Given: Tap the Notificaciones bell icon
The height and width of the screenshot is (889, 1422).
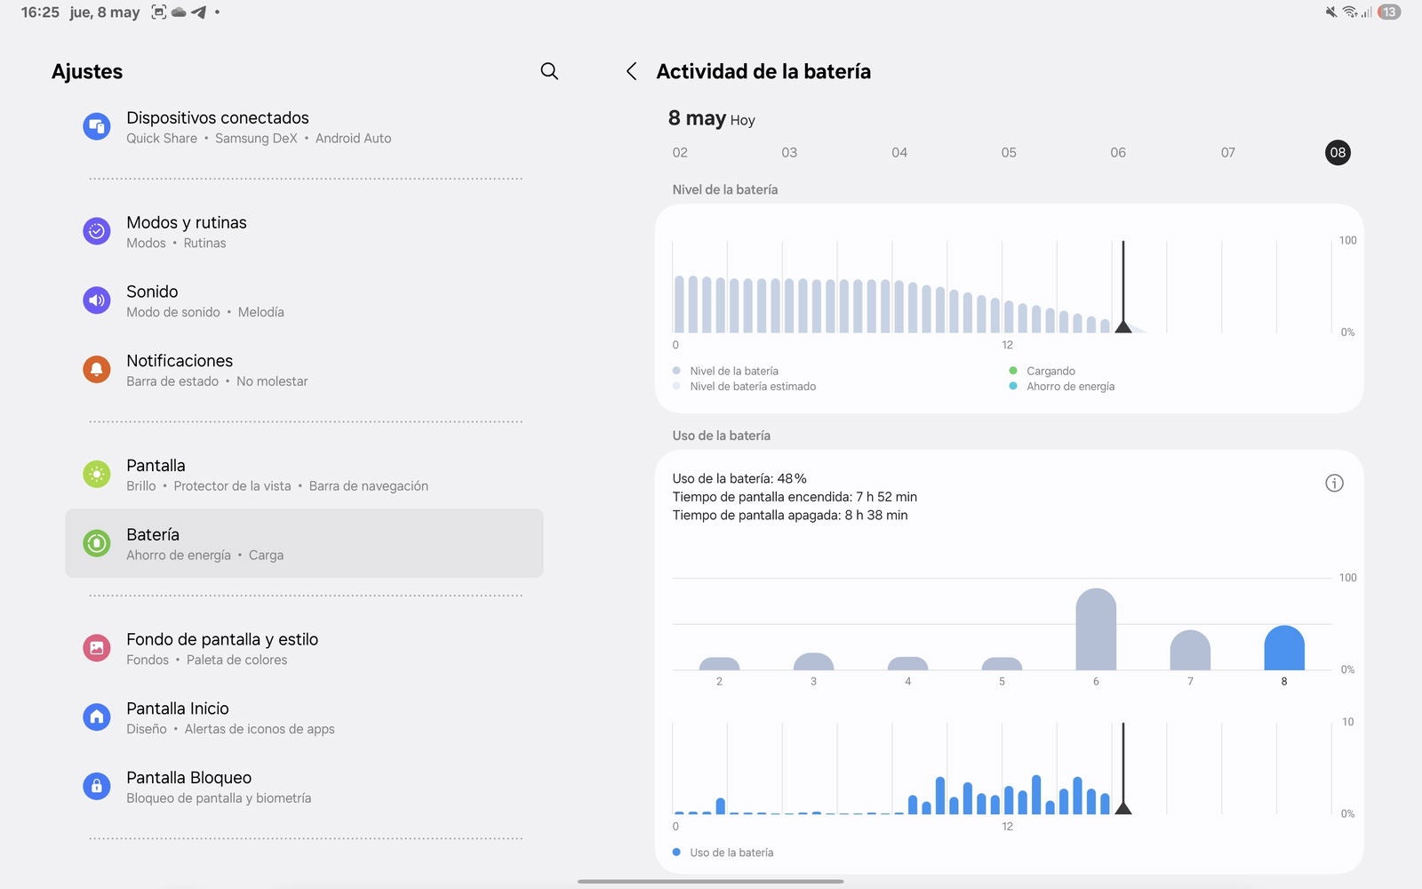Looking at the screenshot, I should 97,369.
